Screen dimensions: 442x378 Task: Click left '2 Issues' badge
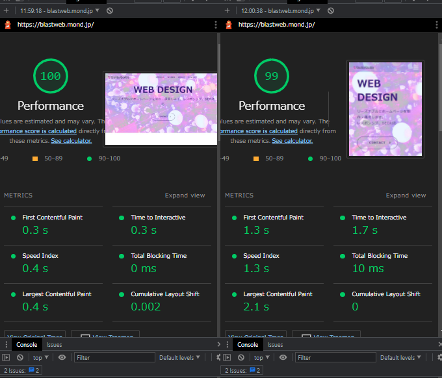21,370
